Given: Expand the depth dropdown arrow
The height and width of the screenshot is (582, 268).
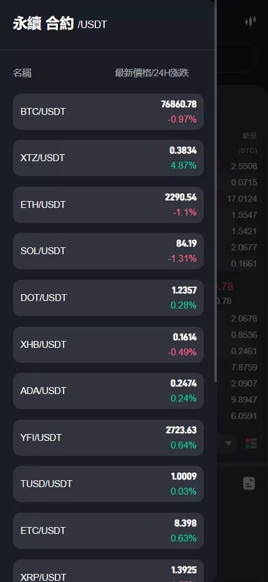Looking at the screenshot, I should 228,443.
